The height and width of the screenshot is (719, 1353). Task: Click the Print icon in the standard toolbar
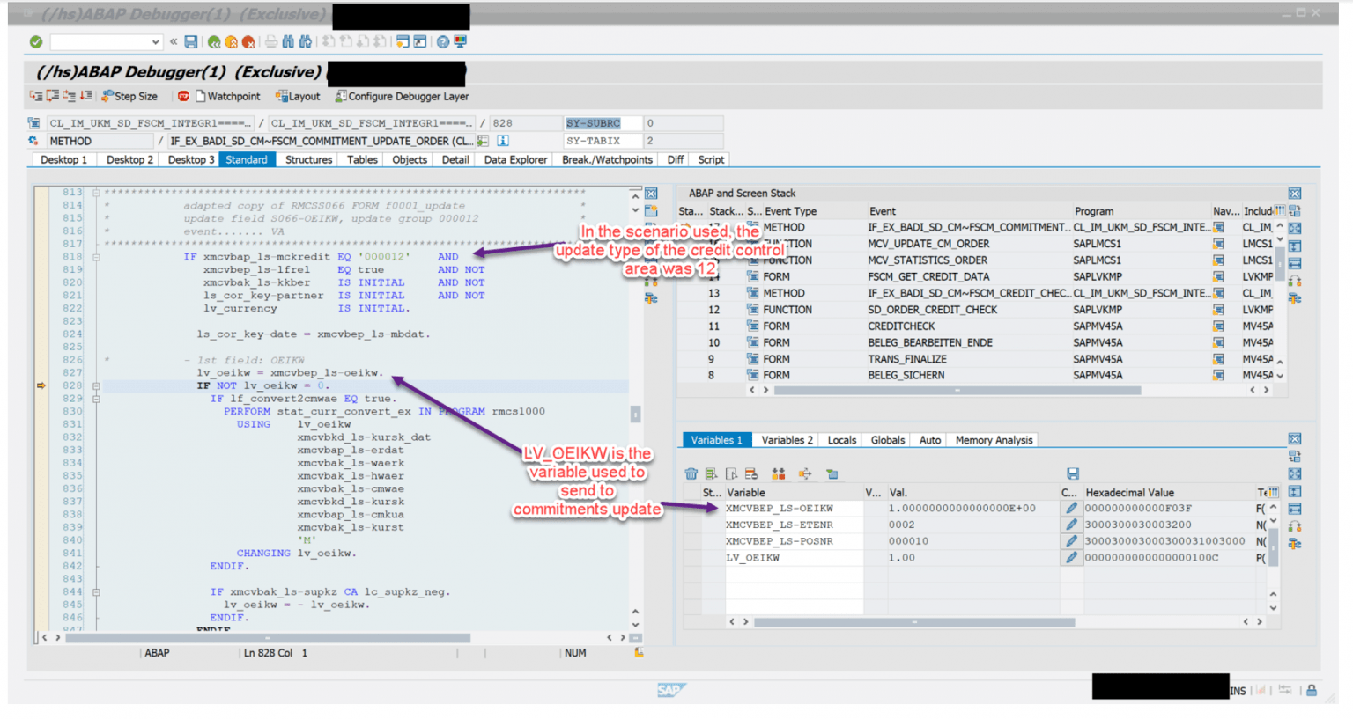[x=271, y=41]
